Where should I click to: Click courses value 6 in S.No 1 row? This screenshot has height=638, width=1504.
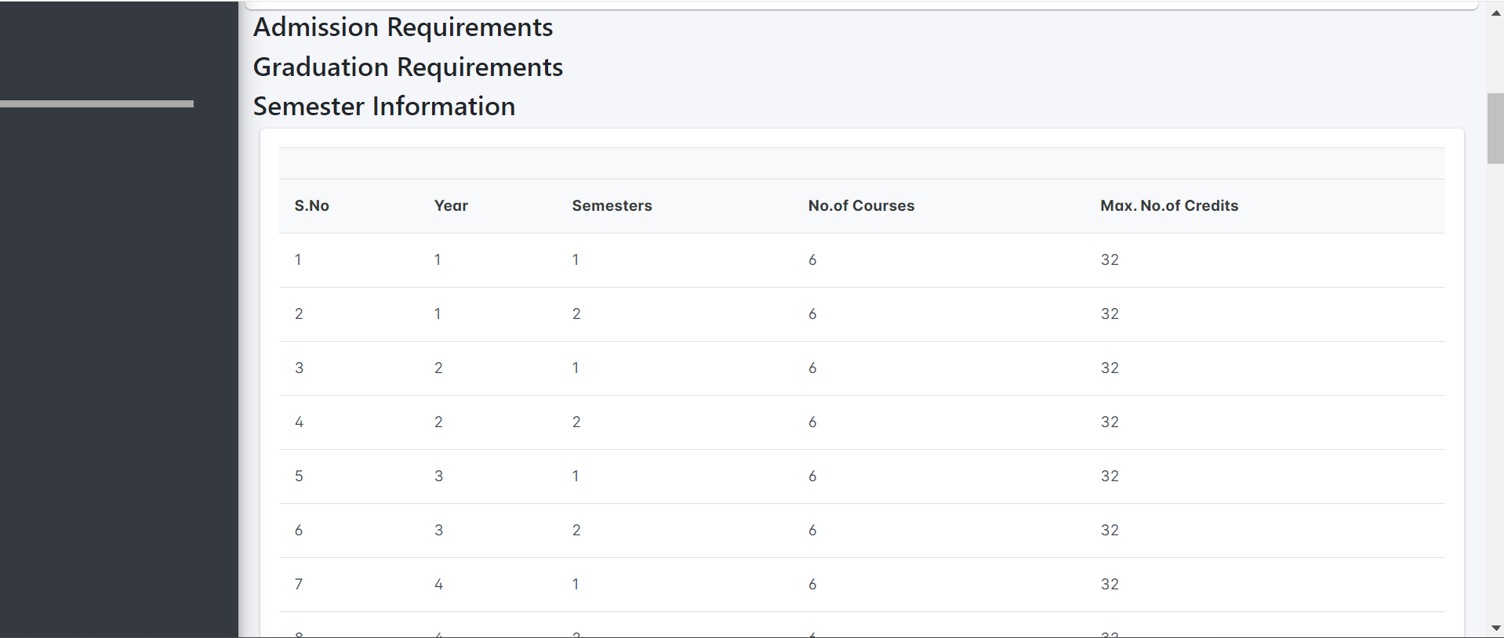(812, 259)
